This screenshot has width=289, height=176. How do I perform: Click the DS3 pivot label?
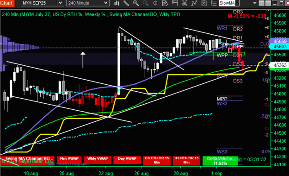pos(238,81)
